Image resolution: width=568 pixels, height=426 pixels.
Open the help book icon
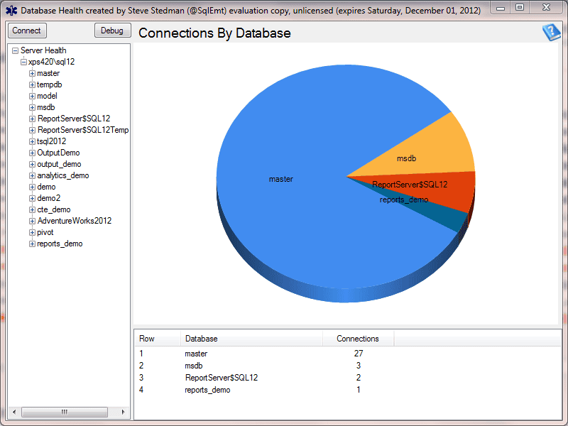[x=552, y=33]
